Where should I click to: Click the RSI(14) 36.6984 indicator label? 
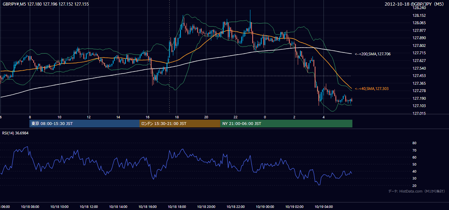click(15, 133)
